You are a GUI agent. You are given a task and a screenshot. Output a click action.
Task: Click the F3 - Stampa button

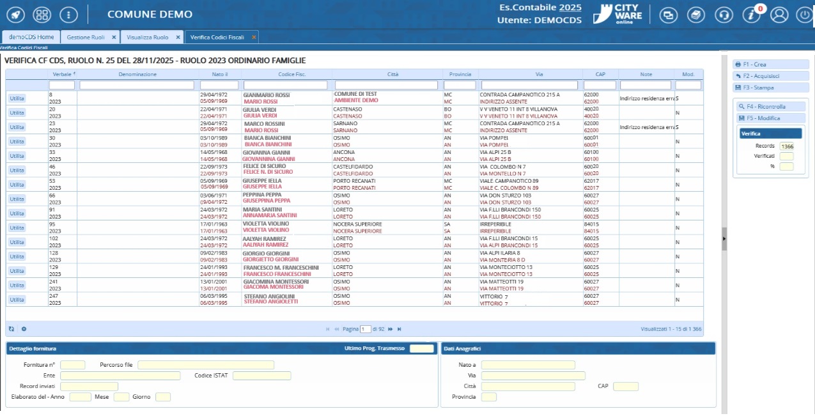coord(770,88)
